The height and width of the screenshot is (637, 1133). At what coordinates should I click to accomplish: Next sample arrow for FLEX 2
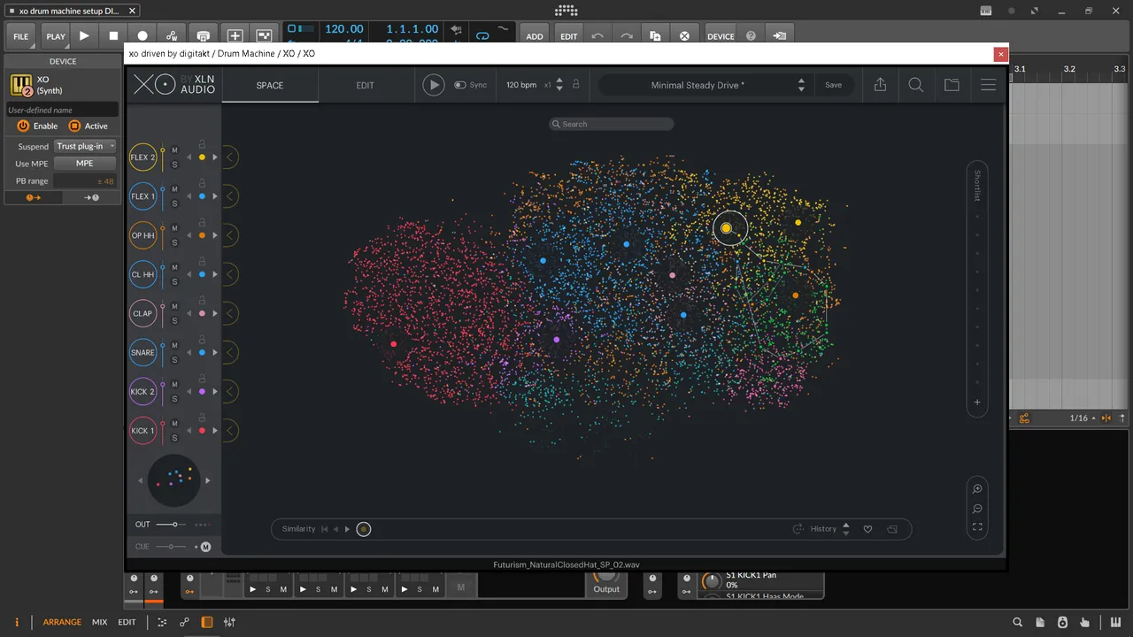tap(215, 157)
